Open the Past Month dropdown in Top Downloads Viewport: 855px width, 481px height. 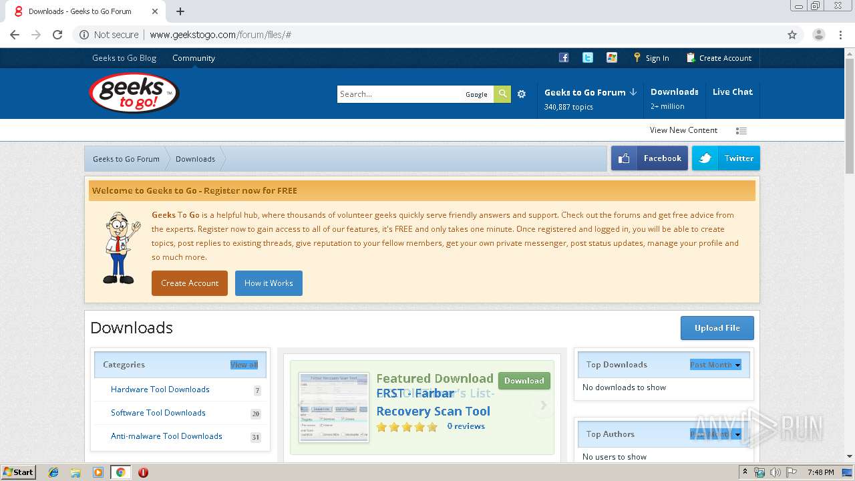(715, 365)
